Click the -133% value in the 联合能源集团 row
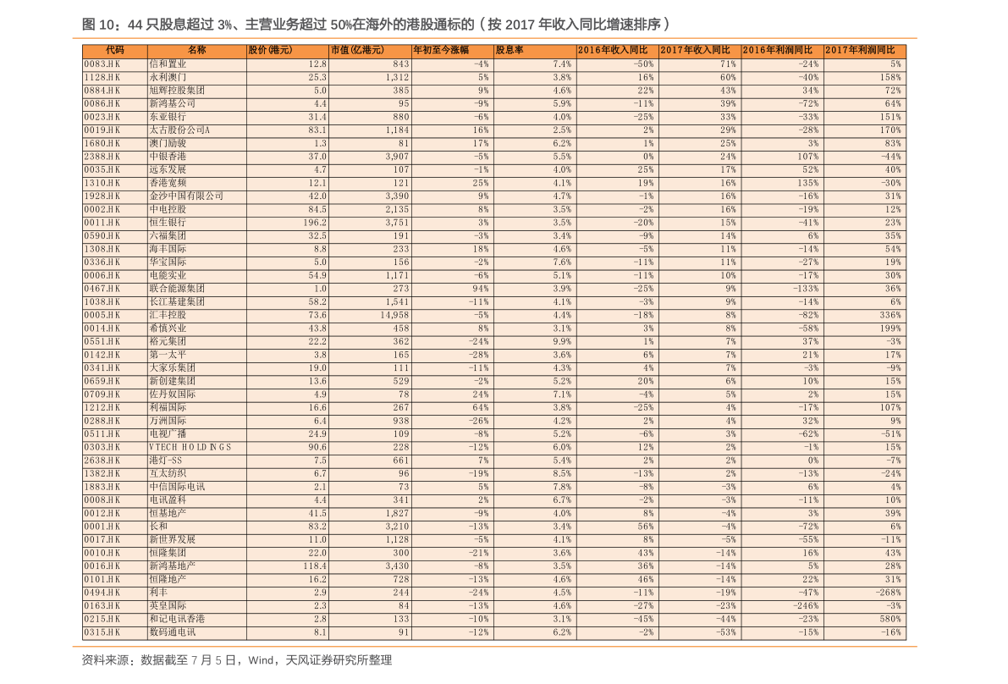This screenshot has width=1008, height=684. [805, 289]
